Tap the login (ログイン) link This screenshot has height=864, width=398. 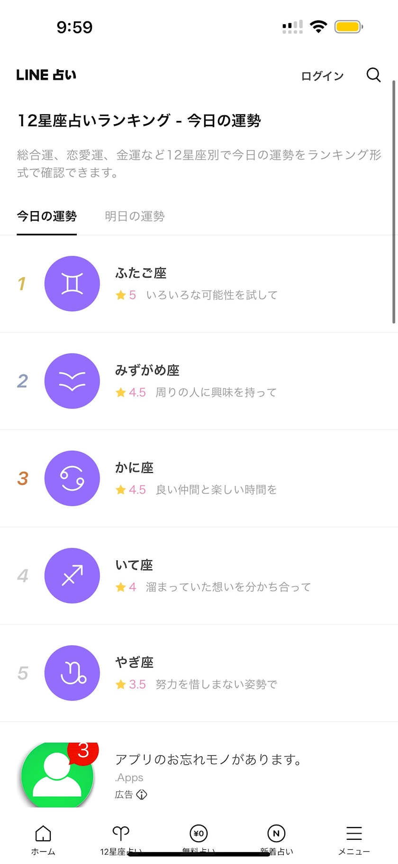click(x=322, y=76)
